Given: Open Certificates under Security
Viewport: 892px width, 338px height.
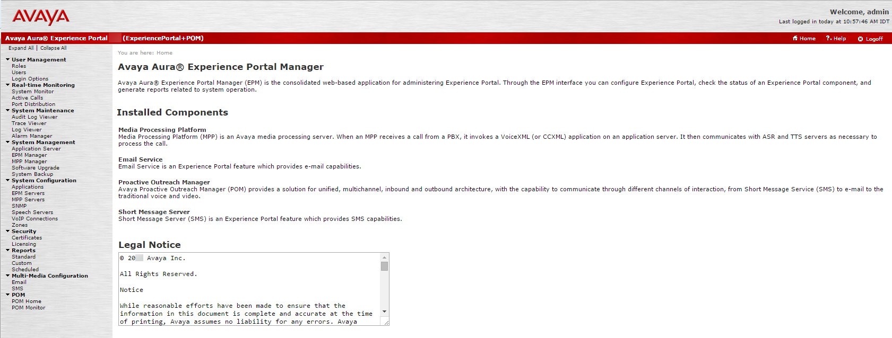Looking at the screenshot, I should point(27,238).
